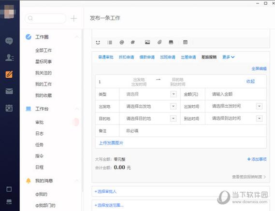Click the square window icon in sidebar
Viewport: 275px width, 211px height.
point(9,189)
